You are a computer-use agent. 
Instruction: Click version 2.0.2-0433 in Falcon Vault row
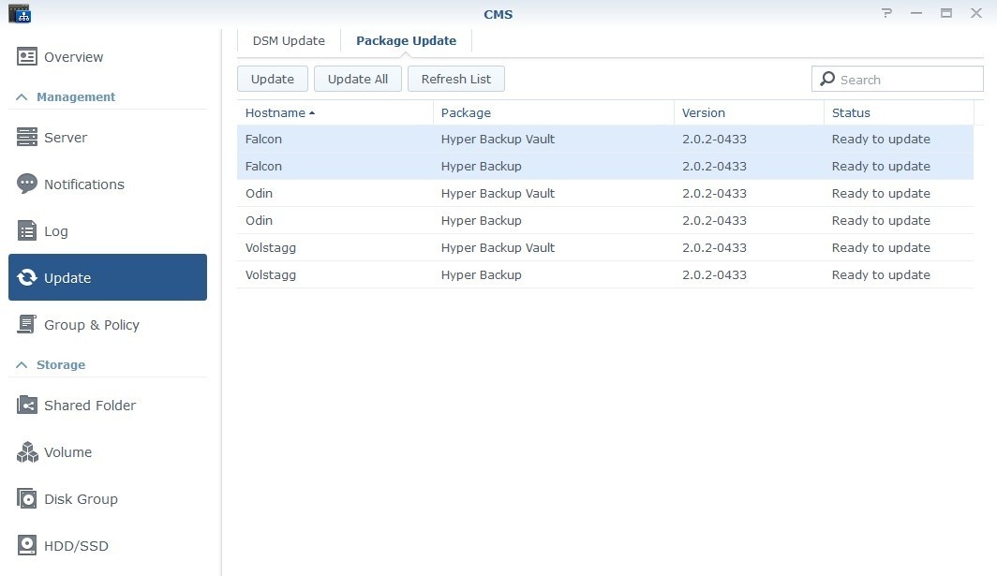[714, 140]
